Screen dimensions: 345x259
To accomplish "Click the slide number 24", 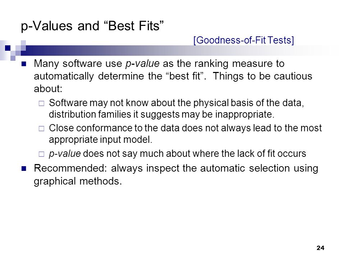I will 320,248.
